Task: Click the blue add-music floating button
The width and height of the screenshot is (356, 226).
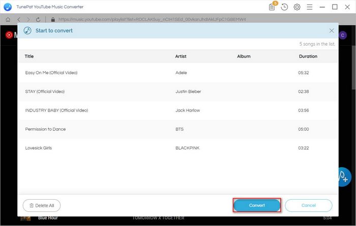Action: pos(345,177)
